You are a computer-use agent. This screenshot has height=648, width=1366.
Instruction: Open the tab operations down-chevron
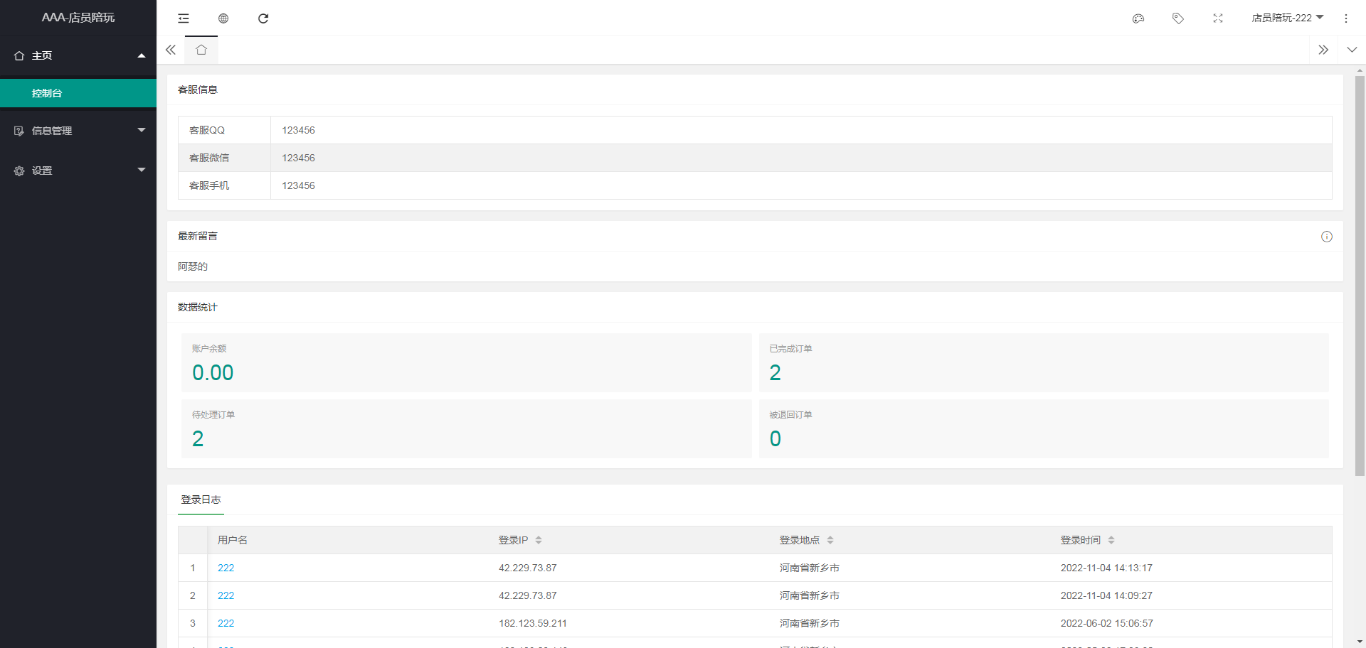(1352, 50)
